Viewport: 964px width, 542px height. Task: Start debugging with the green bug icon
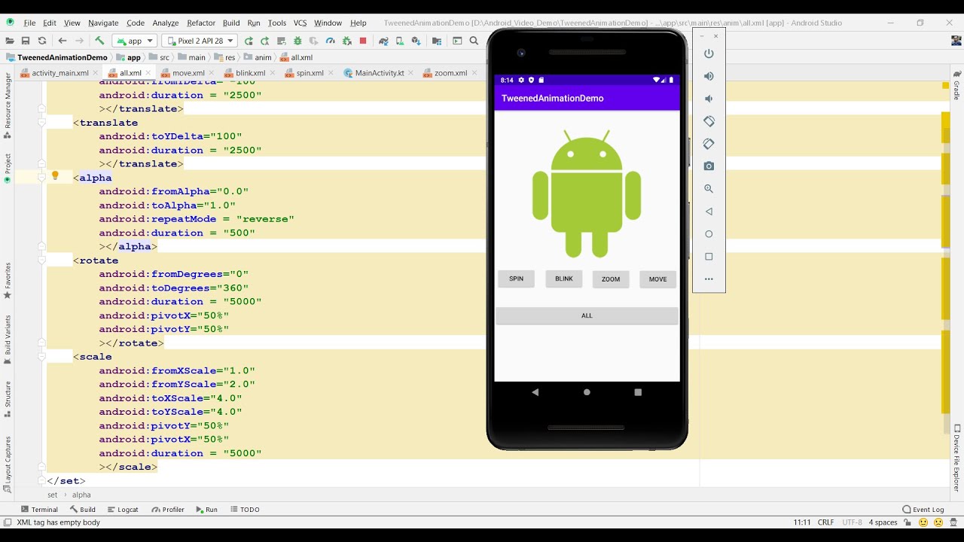[x=297, y=41]
